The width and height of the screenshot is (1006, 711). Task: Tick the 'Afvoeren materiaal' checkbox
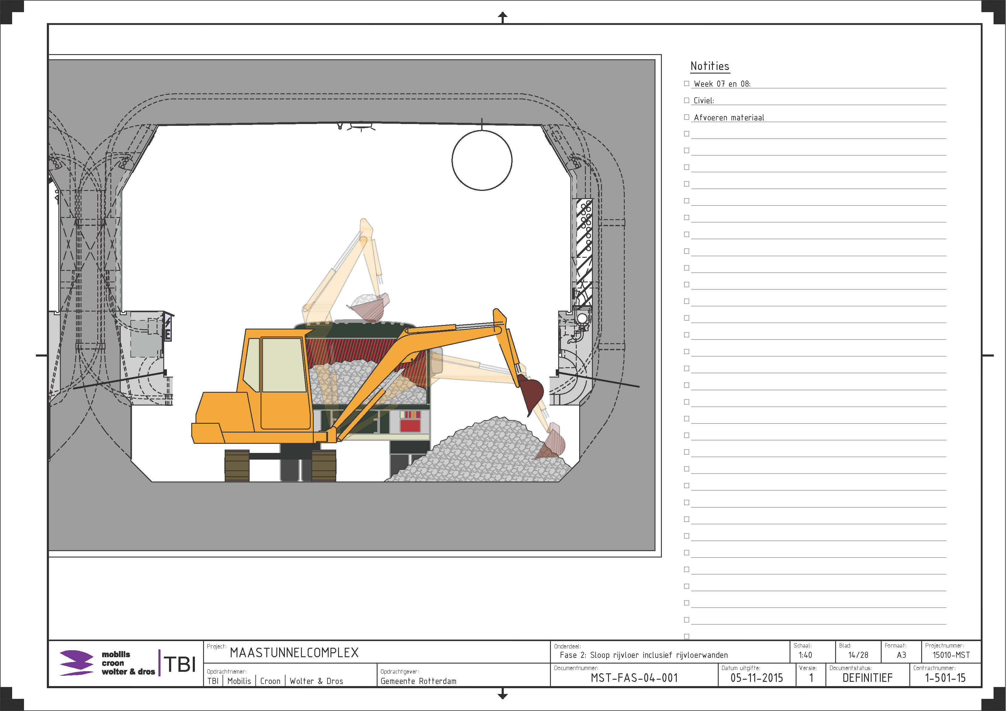686,117
